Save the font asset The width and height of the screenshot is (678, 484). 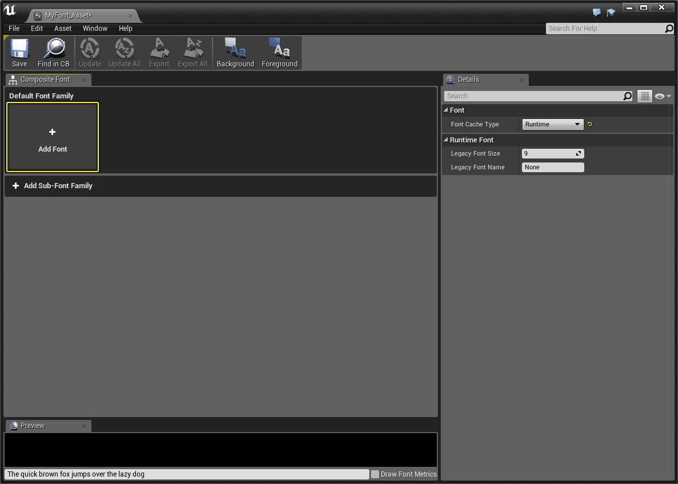pos(19,53)
